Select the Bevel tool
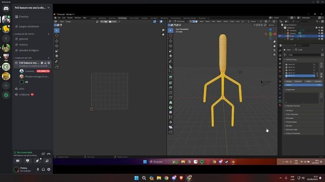Viewport: 325px width, 182px height. 171,87
